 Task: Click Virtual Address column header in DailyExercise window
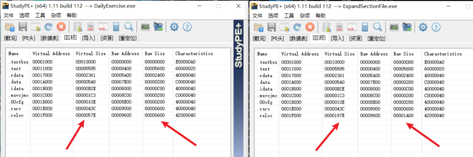[51, 54]
